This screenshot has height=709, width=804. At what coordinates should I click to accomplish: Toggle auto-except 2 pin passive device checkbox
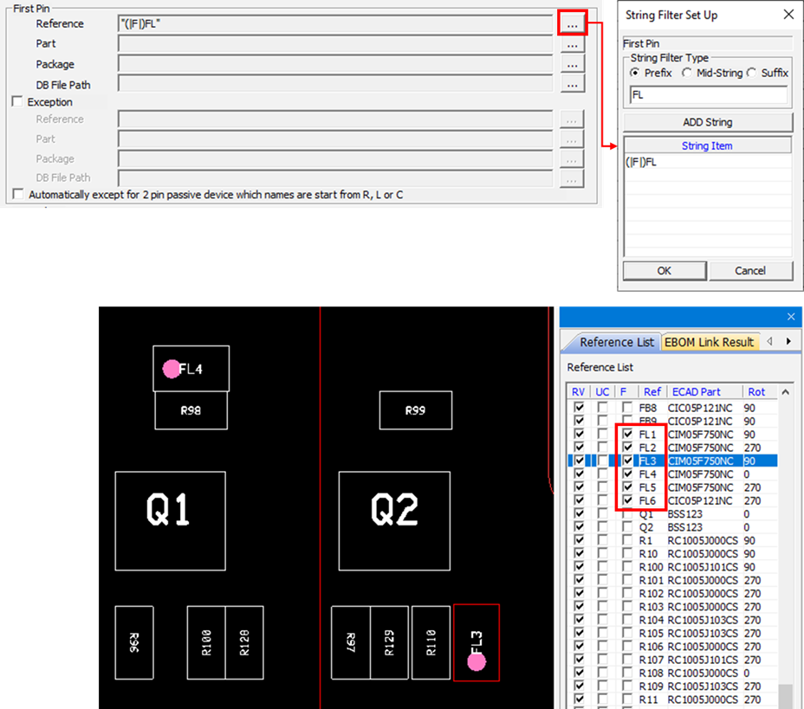coord(17,195)
